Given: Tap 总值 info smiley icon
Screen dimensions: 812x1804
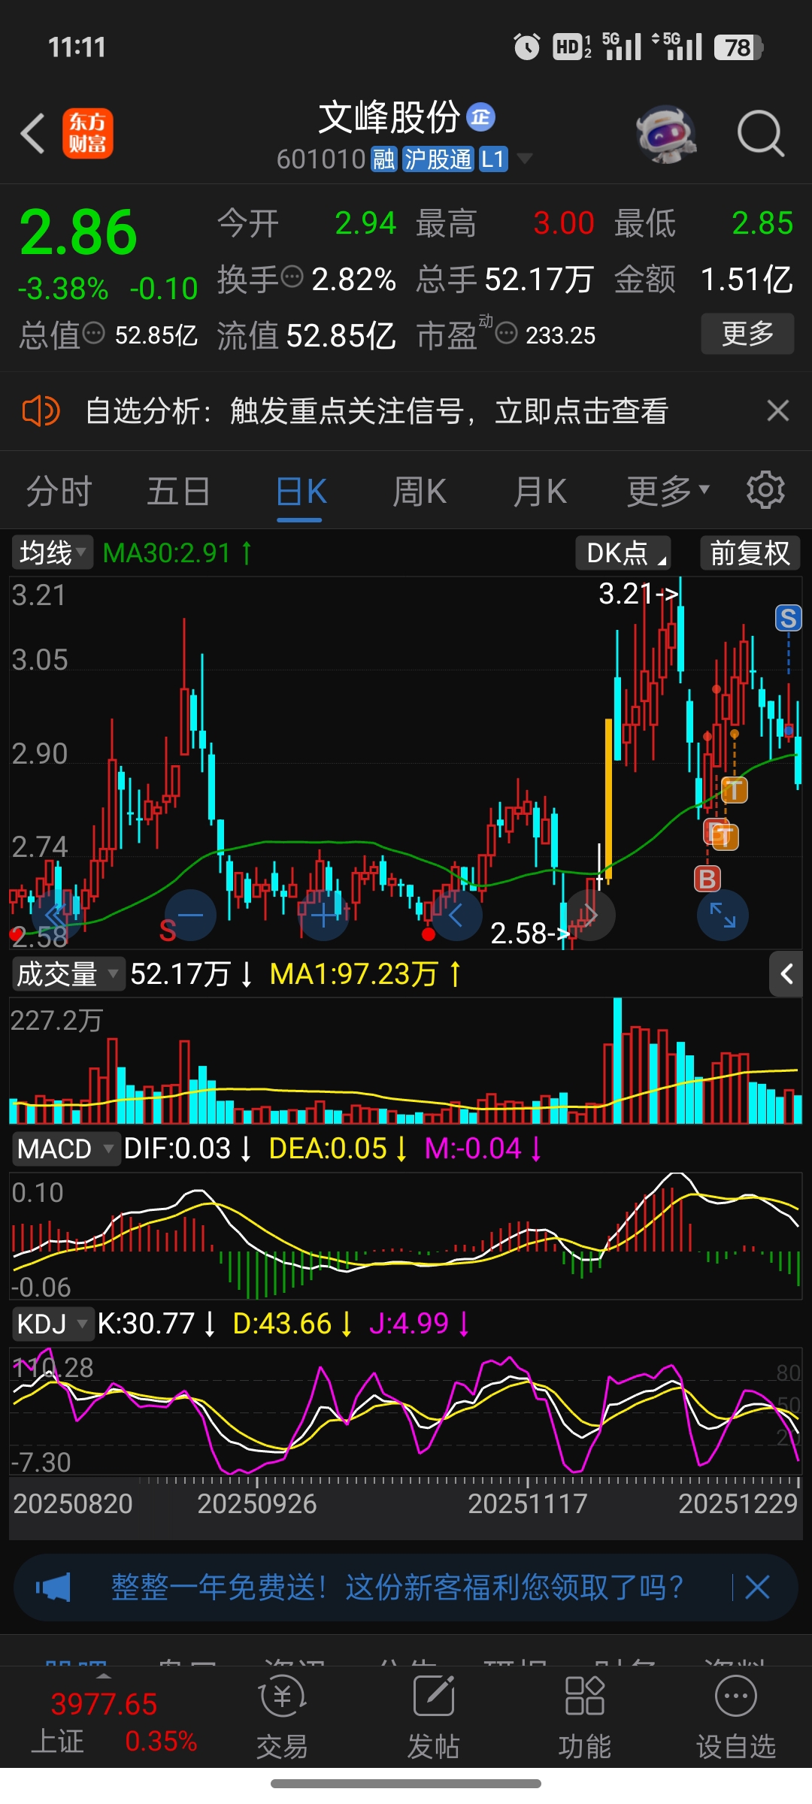Looking at the screenshot, I should click(94, 333).
